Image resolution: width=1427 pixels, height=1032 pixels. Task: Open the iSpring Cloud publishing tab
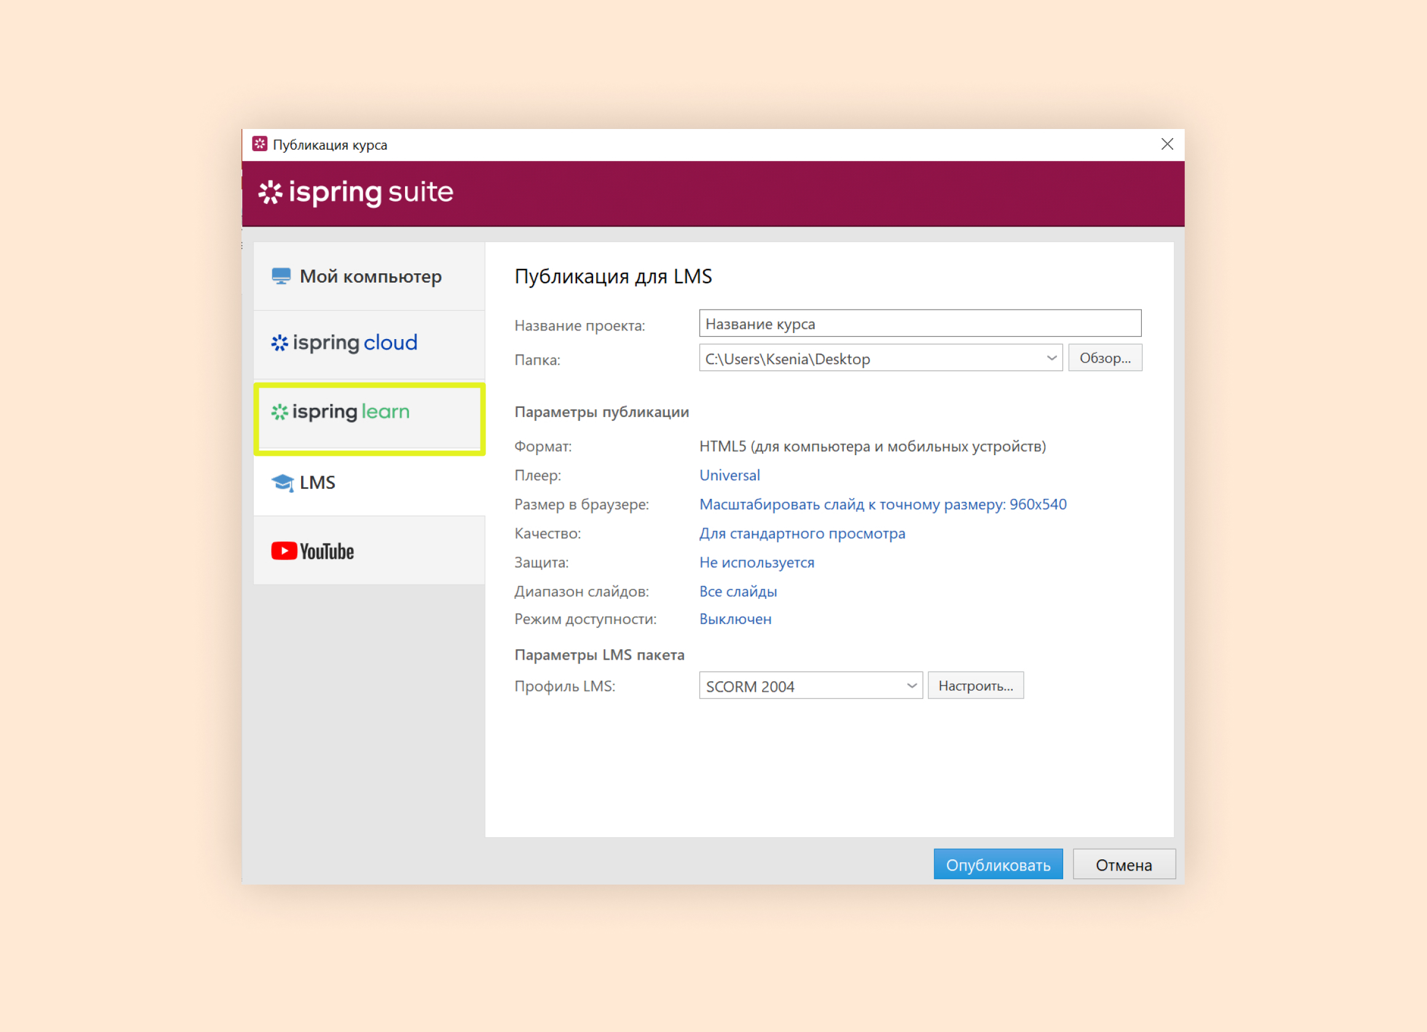369,344
